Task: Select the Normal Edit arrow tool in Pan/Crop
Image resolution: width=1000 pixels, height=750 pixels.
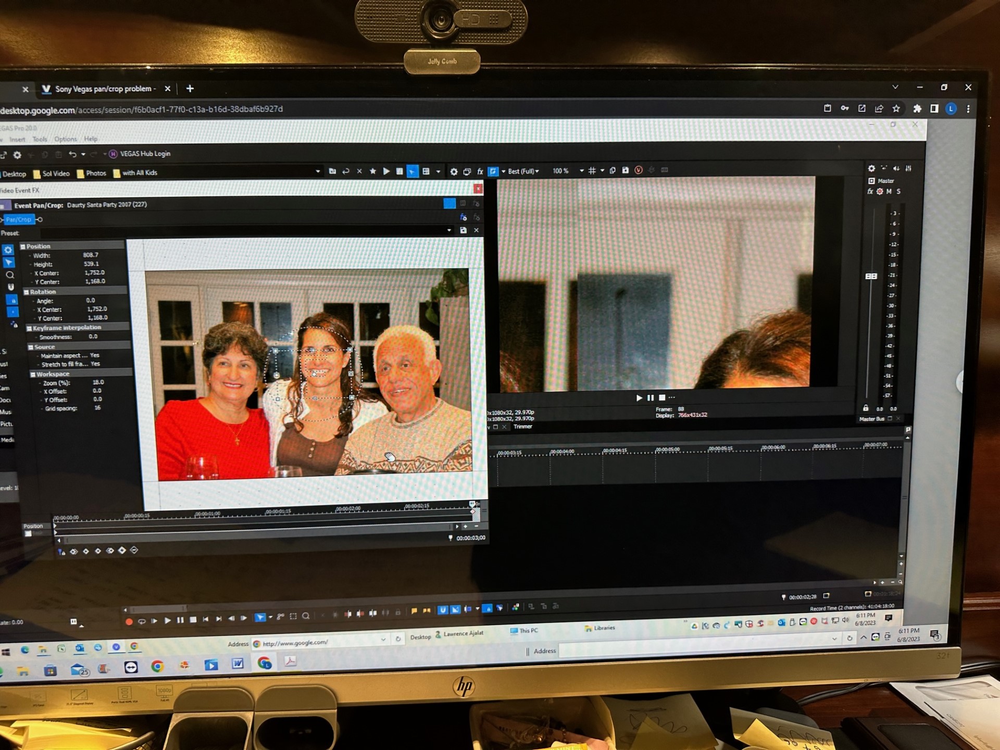Action: [9, 262]
